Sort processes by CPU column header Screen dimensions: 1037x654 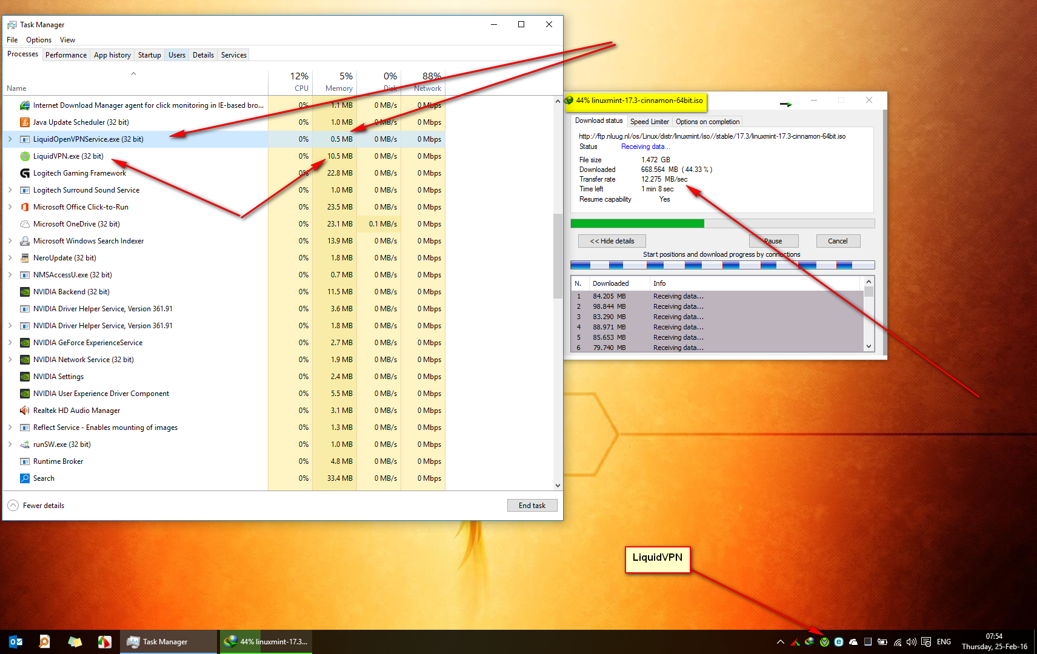point(290,82)
